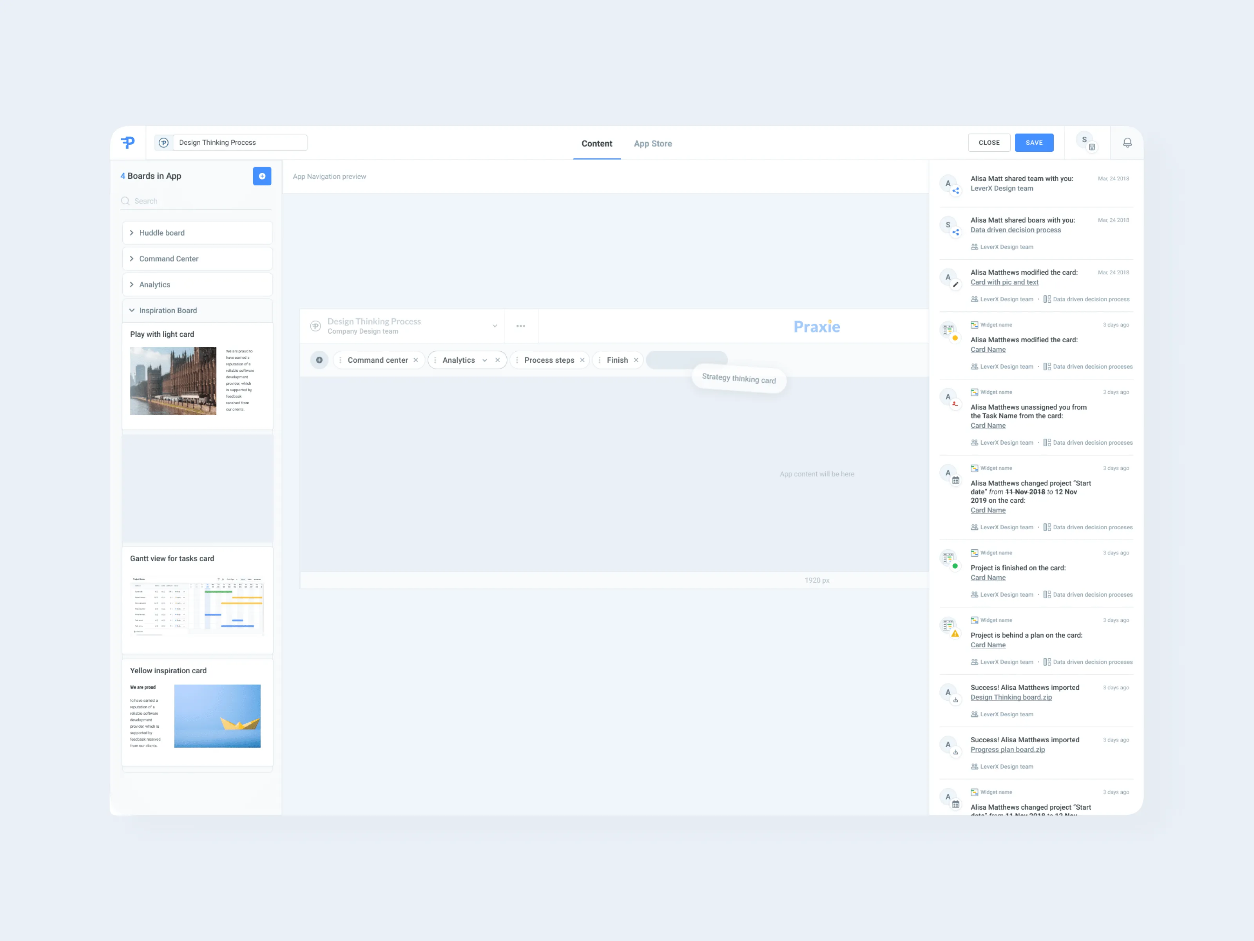The height and width of the screenshot is (941, 1254).
Task: Switch to the App Store tab
Action: click(x=652, y=144)
